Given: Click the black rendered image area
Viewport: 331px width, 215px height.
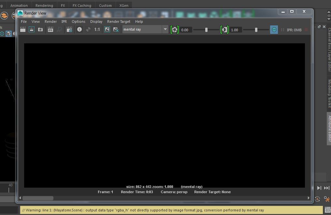Looking at the screenshot, I should click(x=165, y=115).
